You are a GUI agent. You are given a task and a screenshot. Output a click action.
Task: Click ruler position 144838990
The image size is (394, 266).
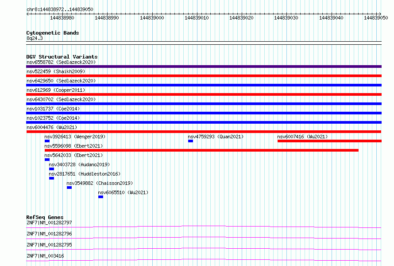tap(107, 18)
